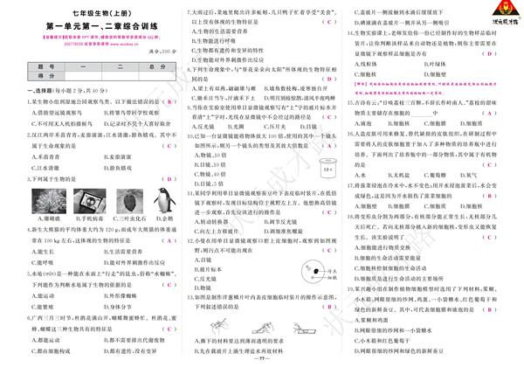Select option "B.麦浪滚滚" in question 2
Screen dimensions: 524x367
pos(118,156)
